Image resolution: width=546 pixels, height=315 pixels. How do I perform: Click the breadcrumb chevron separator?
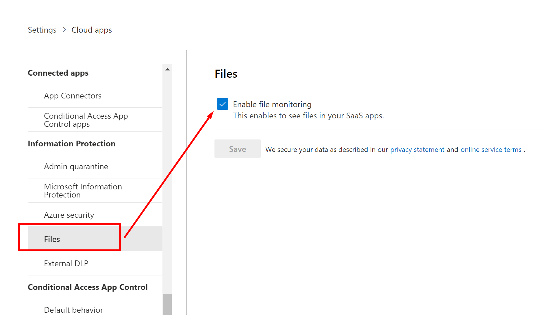pyautogui.click(x=64, y=30)
